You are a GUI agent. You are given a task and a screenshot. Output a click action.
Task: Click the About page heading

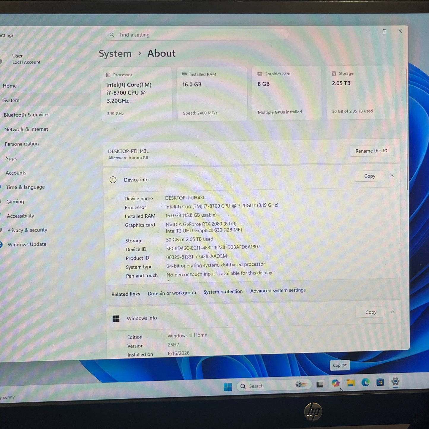tap(162, 53)
